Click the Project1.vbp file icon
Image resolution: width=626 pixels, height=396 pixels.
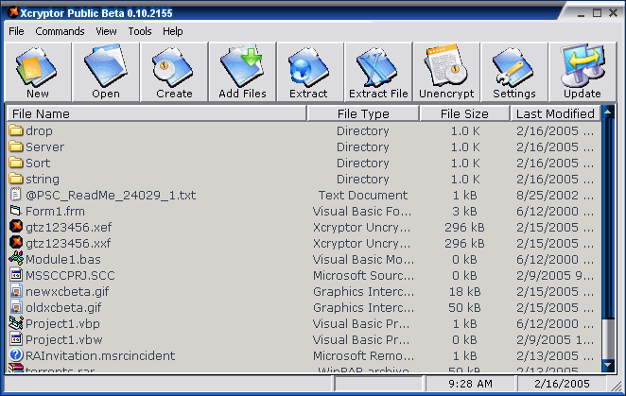[16, 322]
